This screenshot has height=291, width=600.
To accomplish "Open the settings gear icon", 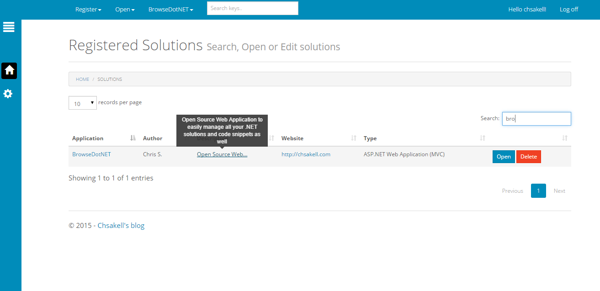I will 8,94.
